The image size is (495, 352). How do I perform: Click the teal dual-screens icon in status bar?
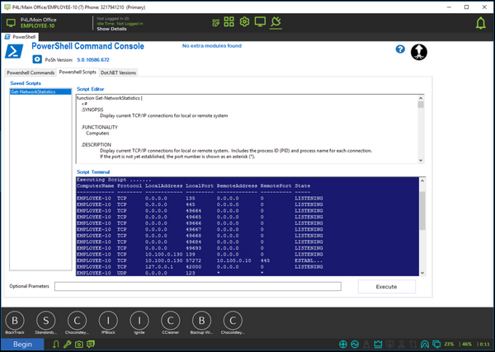[x=436, y=344]
